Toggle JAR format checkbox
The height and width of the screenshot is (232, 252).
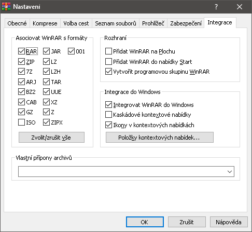(46, 51)
